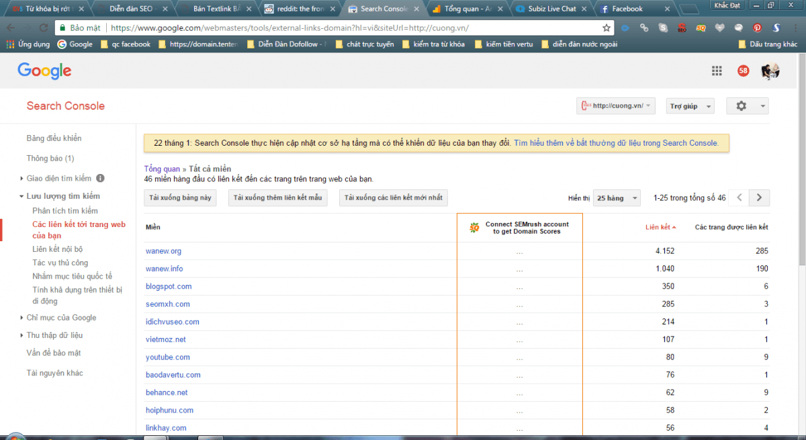Click the SEMrush logo in column header
Screen dimensions: 806x440
coord(474,228)
